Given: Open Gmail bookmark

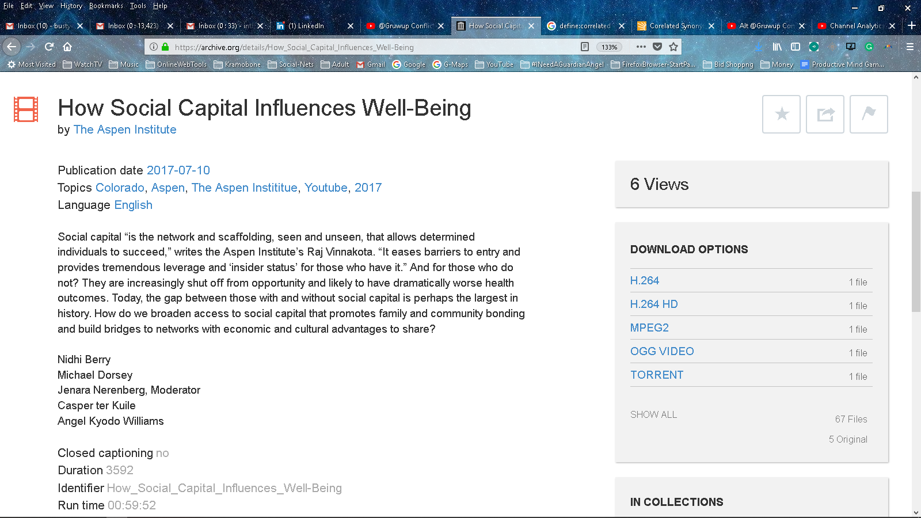Looking at the screenshot, I should 371,64.
